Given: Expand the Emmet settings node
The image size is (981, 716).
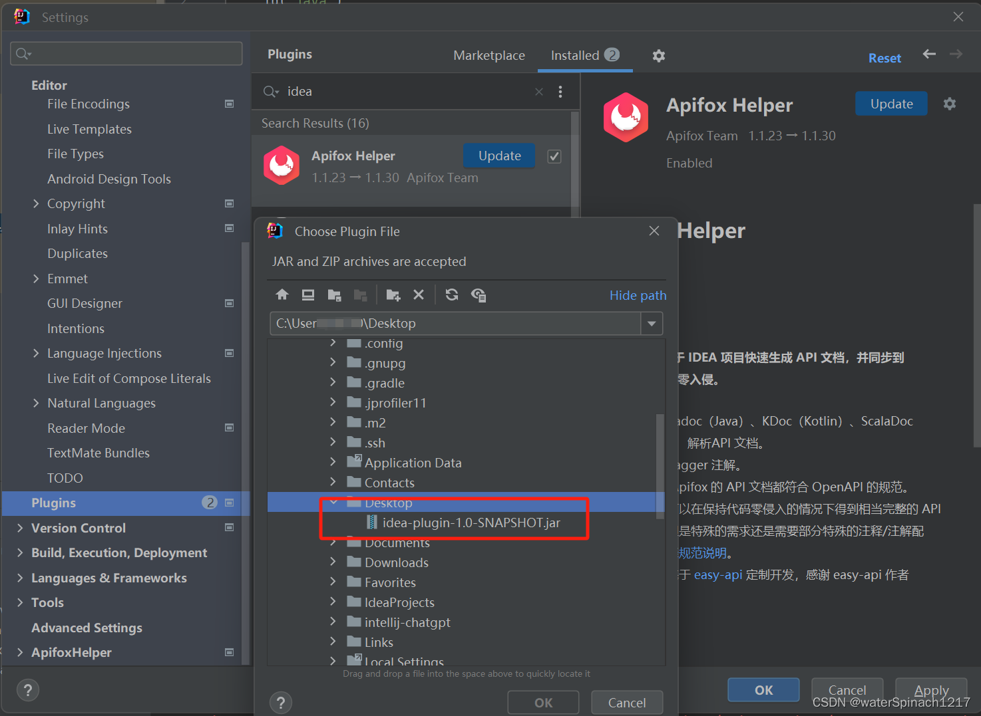Looking at the screenshot, I should pyautogui.click(x=36, y=279).
